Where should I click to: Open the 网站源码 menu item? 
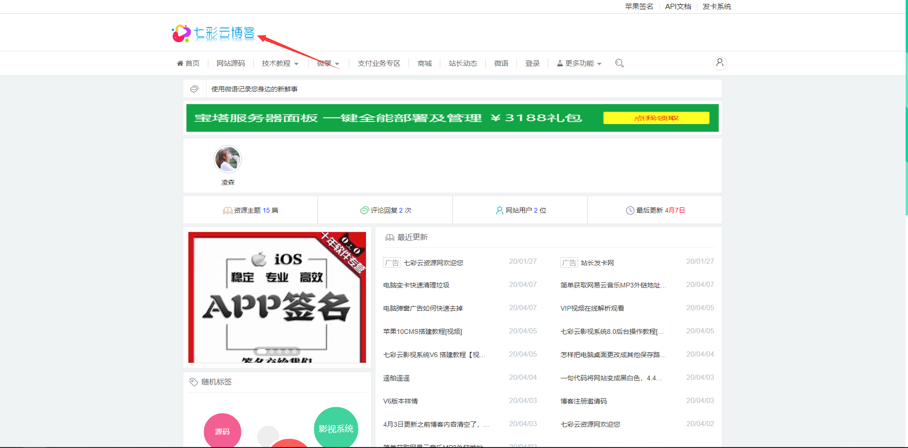click(x=231, y=63)
